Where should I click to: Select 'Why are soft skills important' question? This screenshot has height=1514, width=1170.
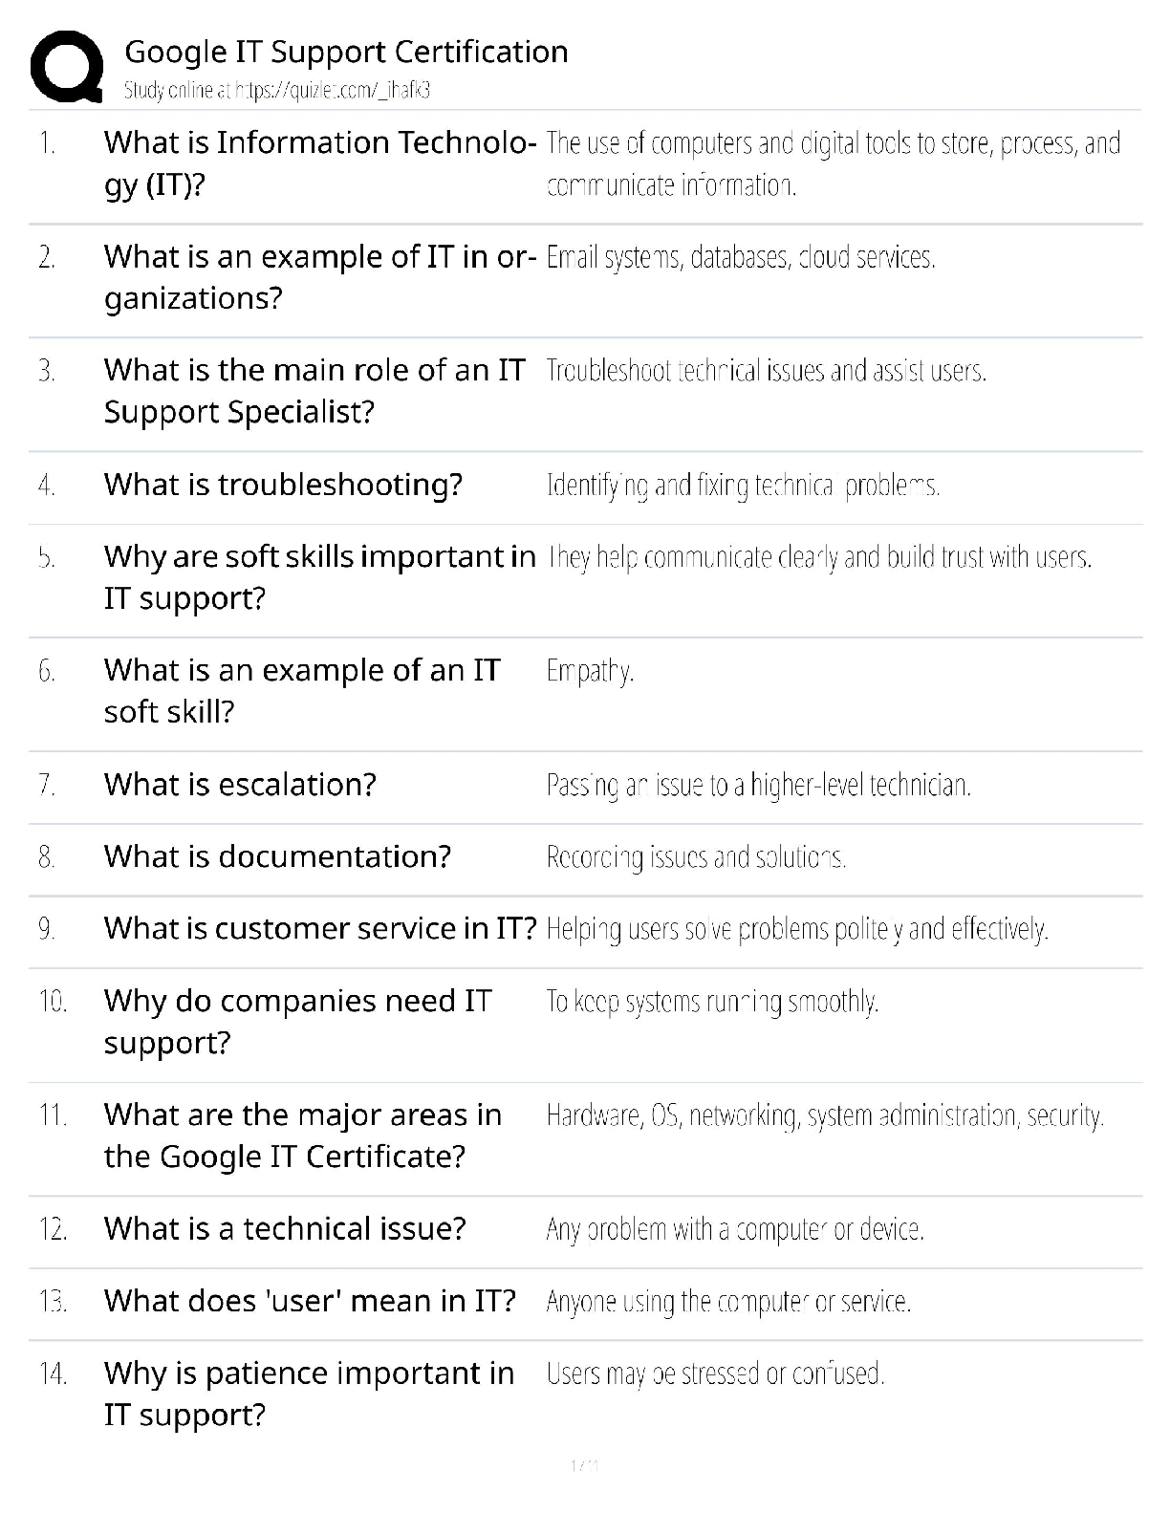coord(319,576)
